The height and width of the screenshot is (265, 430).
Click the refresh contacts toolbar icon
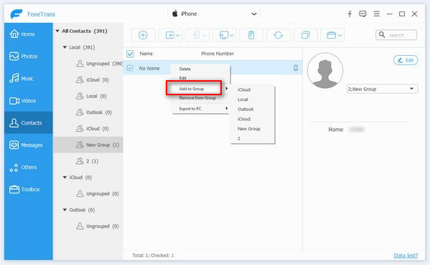click(279, 35)
